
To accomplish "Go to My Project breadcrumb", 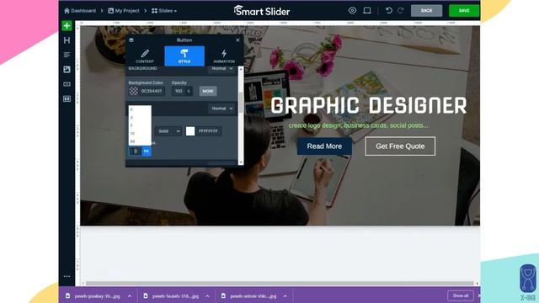I will coord(124,11).
